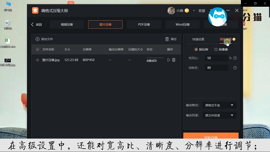Open the Recycle Bin desktop icon
This screenshot has height=152, width=270.
(x=7, y=23)
